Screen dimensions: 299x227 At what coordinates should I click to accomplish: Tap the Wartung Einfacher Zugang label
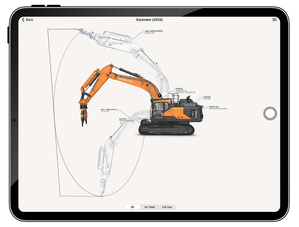tap(218, 108)
